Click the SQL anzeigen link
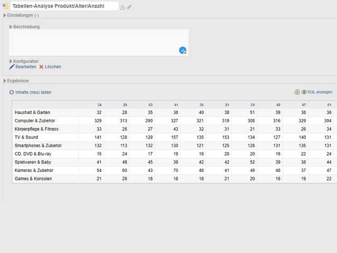The height and width of the screenshot is (253, 337). tap(320, 92)
